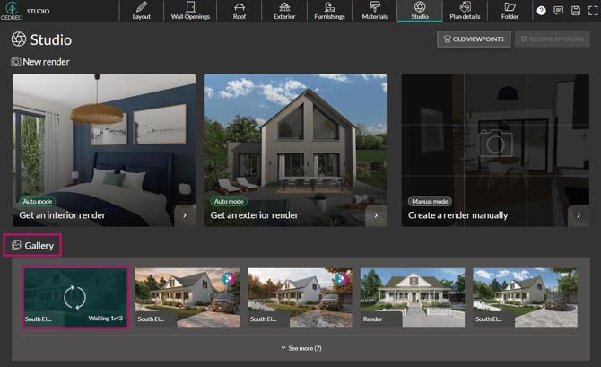The image size is (601, 367).
Task: Click the Gallery images icon
Action: [16, 246]
